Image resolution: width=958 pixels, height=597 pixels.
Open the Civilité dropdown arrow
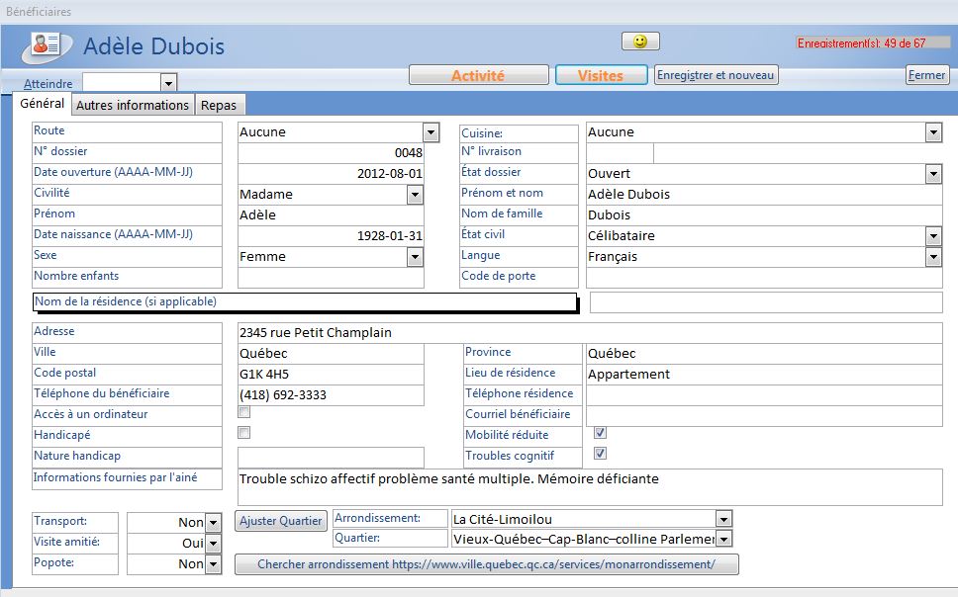415,195
